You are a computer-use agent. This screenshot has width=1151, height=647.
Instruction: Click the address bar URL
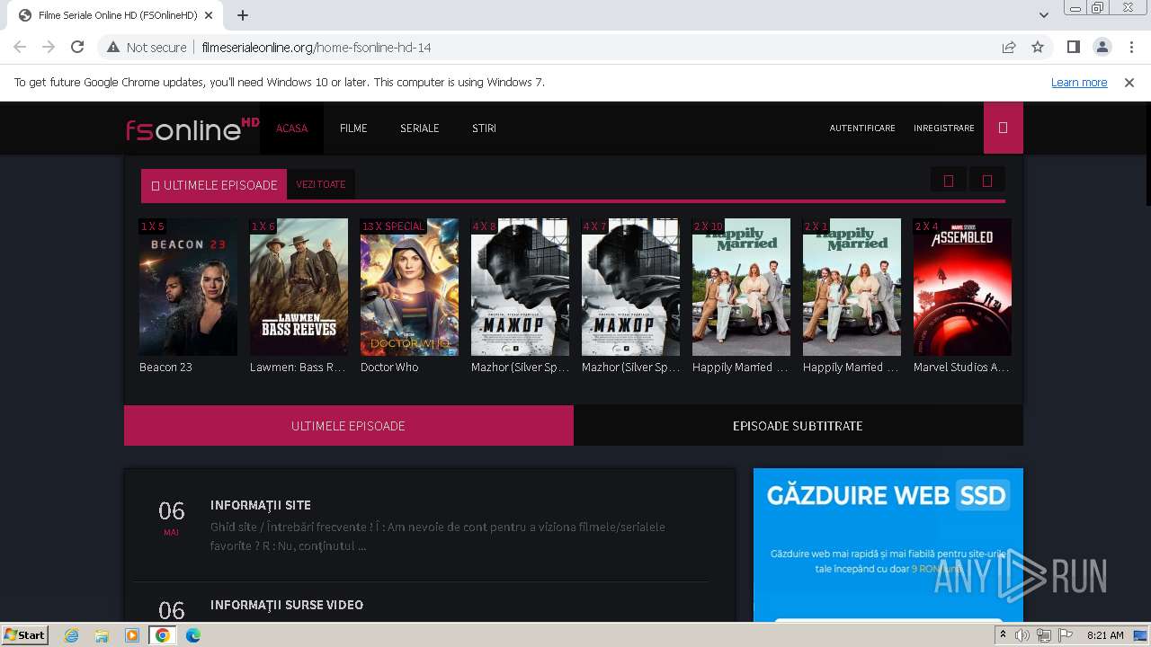tap(317, 47)
